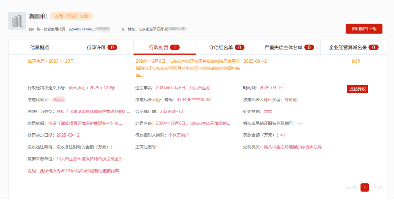Collapse the penalty details with 收起
The height and width of the screenshot is (204, 394).
tap(355, 61)
